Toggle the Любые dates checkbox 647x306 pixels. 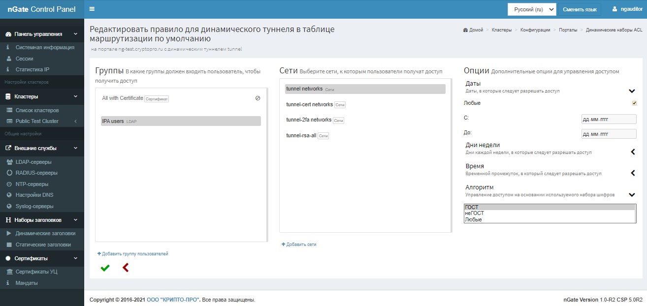click(634, 103)
